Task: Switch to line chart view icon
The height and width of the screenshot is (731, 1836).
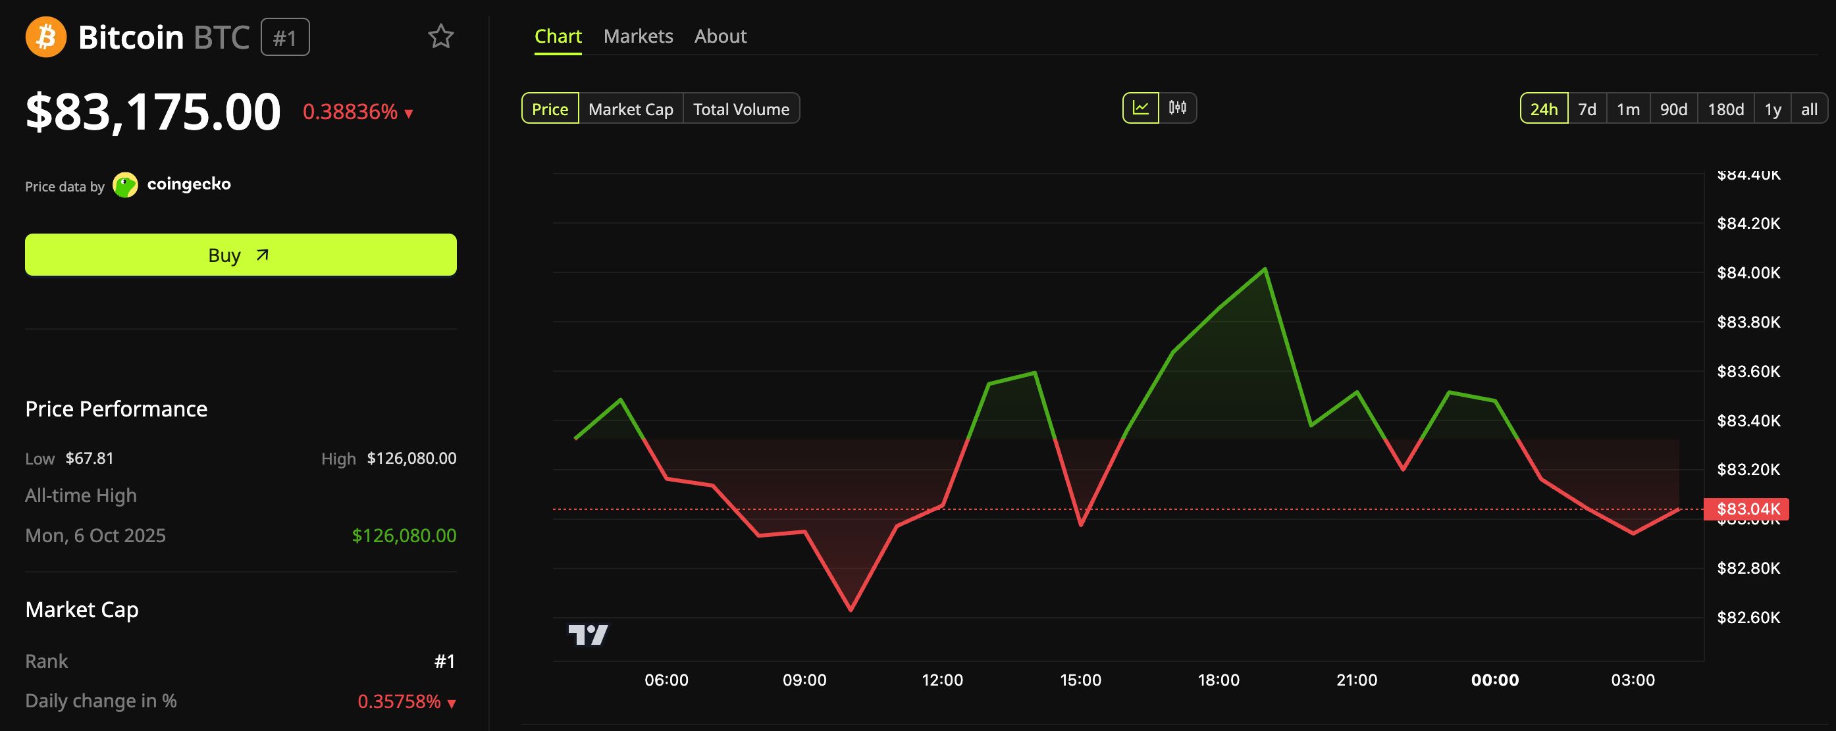Action: click(1140, 109)
